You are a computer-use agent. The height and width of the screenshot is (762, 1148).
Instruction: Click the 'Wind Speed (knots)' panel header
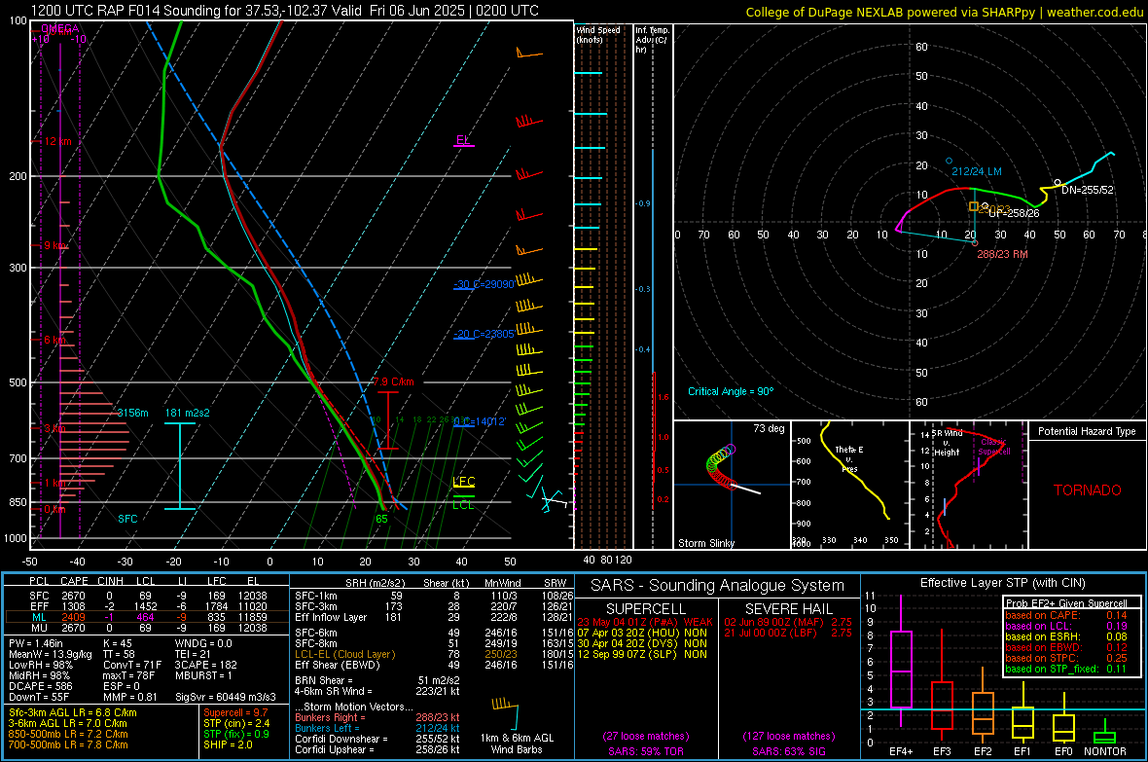click(x=598, y=34)
